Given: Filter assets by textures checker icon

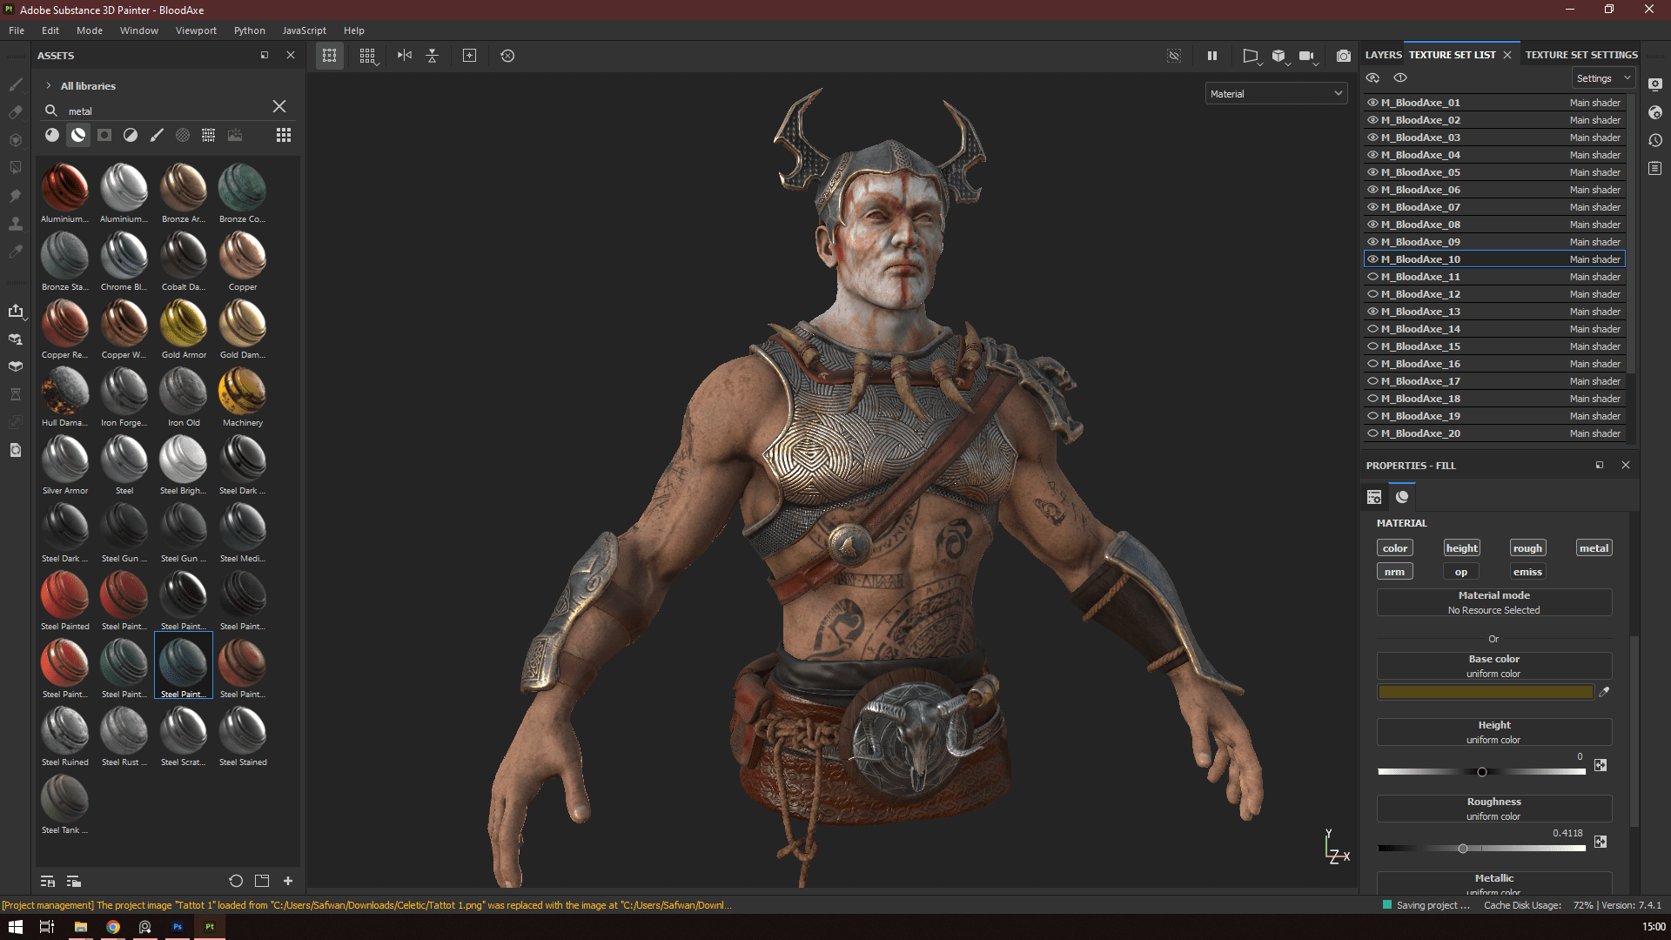Looking at the screenshot, I should [x=209, y=135].
